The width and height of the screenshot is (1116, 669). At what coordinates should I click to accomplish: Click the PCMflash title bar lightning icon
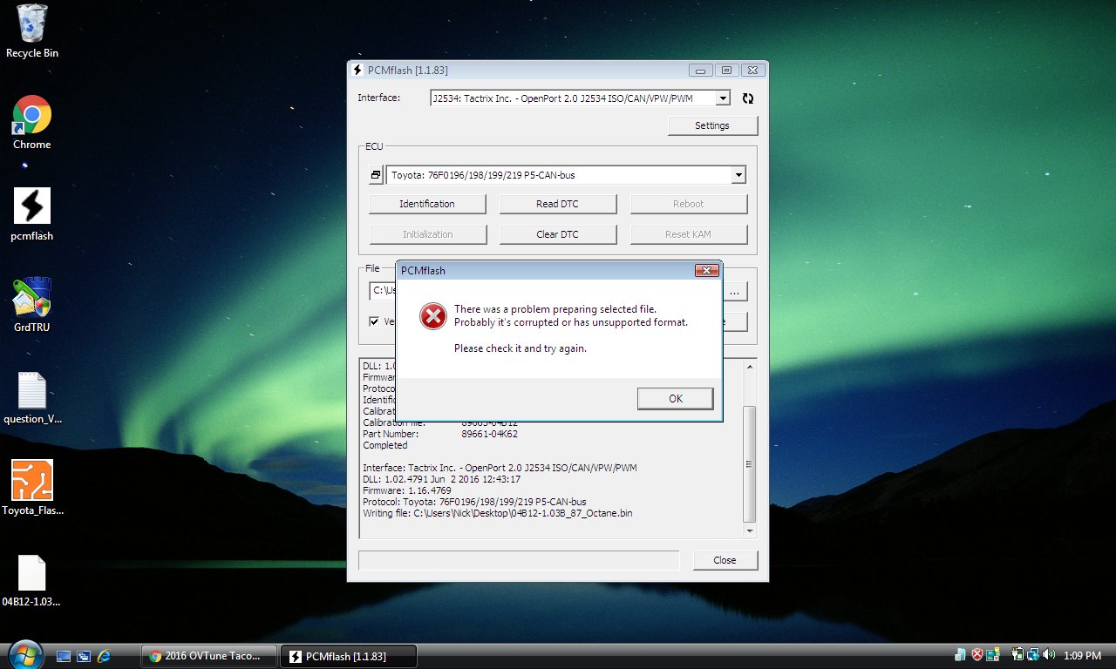pyautogui.click(x=357, y=70)
